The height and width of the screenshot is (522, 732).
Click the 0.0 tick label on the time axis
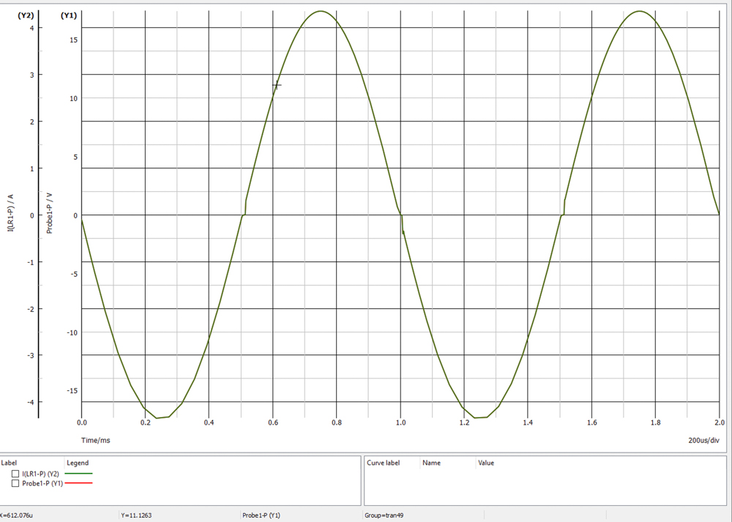[x=82, y=422]
